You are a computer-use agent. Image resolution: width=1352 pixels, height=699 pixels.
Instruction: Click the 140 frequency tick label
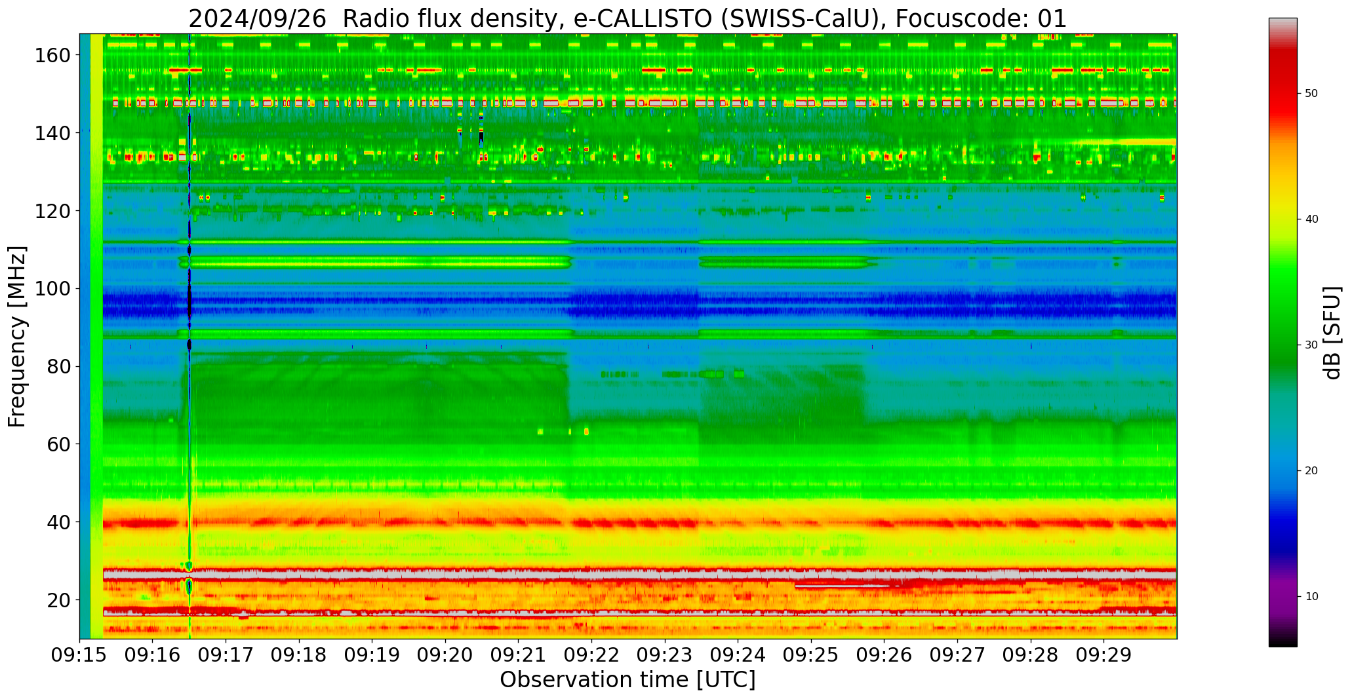coord(53,133)
